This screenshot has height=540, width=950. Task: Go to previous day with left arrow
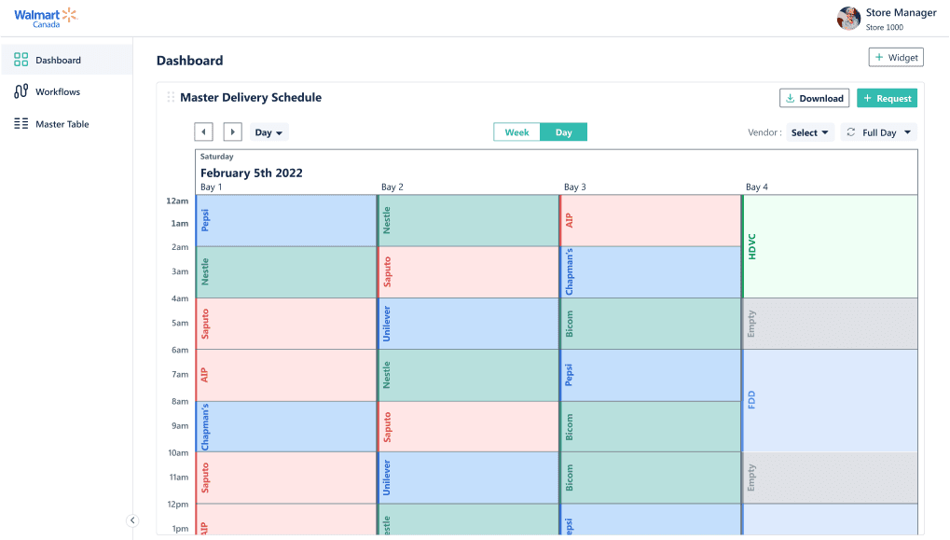pos(203,132)
